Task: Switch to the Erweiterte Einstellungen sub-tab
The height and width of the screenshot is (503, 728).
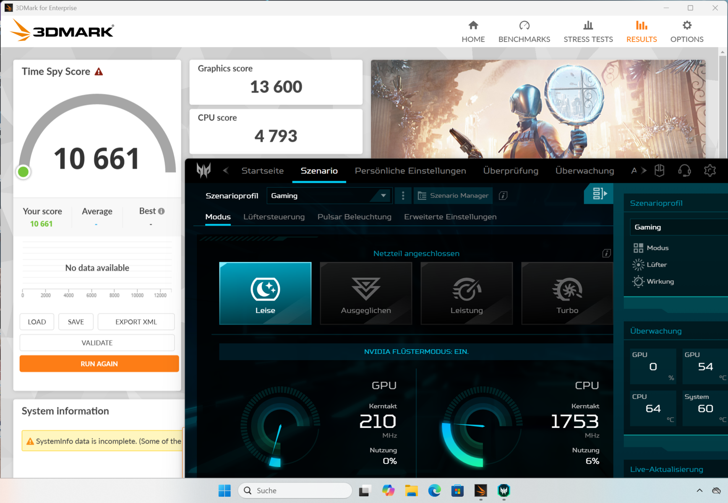Action: [x=450, y=217]
